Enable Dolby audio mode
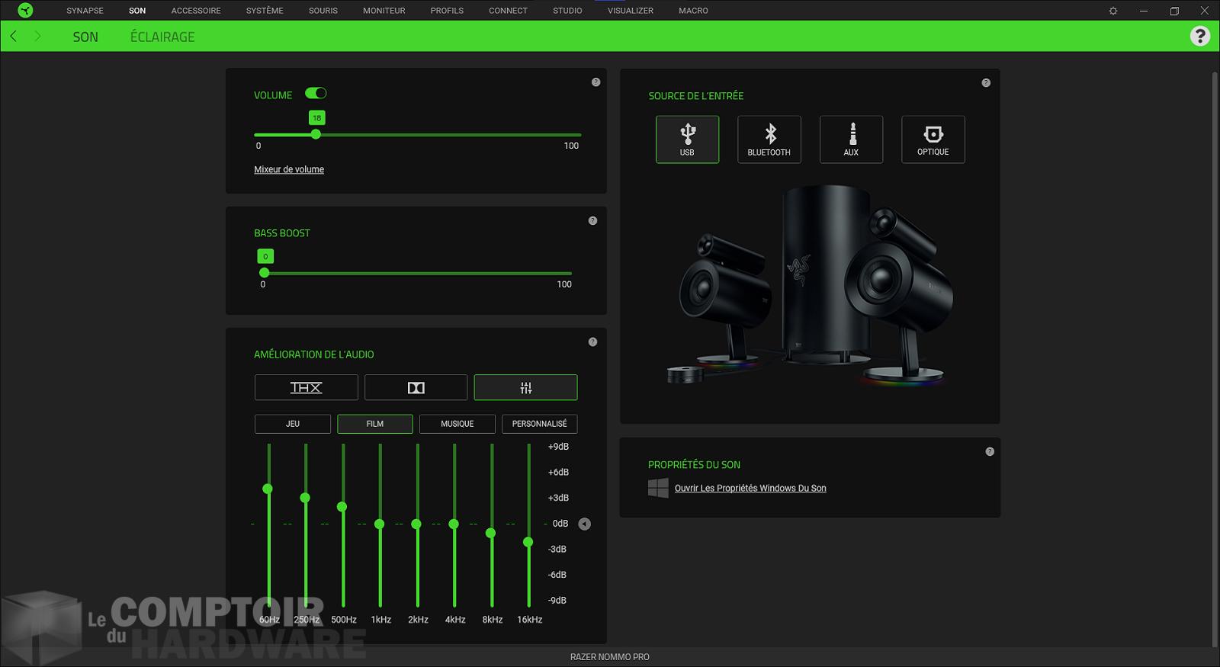Screen dimensions: 1220x667 pyautogui.click(x=416, y=387)
